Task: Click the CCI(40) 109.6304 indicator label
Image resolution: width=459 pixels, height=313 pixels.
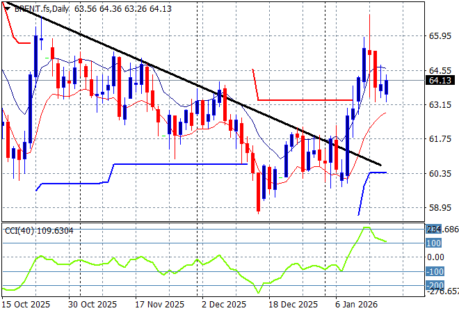Action: tap(39, 231)
